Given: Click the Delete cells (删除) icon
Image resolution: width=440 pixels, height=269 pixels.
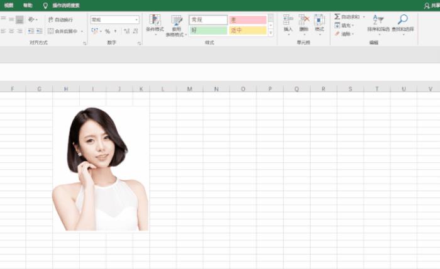Looking at the screenshot, I should 304,21.
